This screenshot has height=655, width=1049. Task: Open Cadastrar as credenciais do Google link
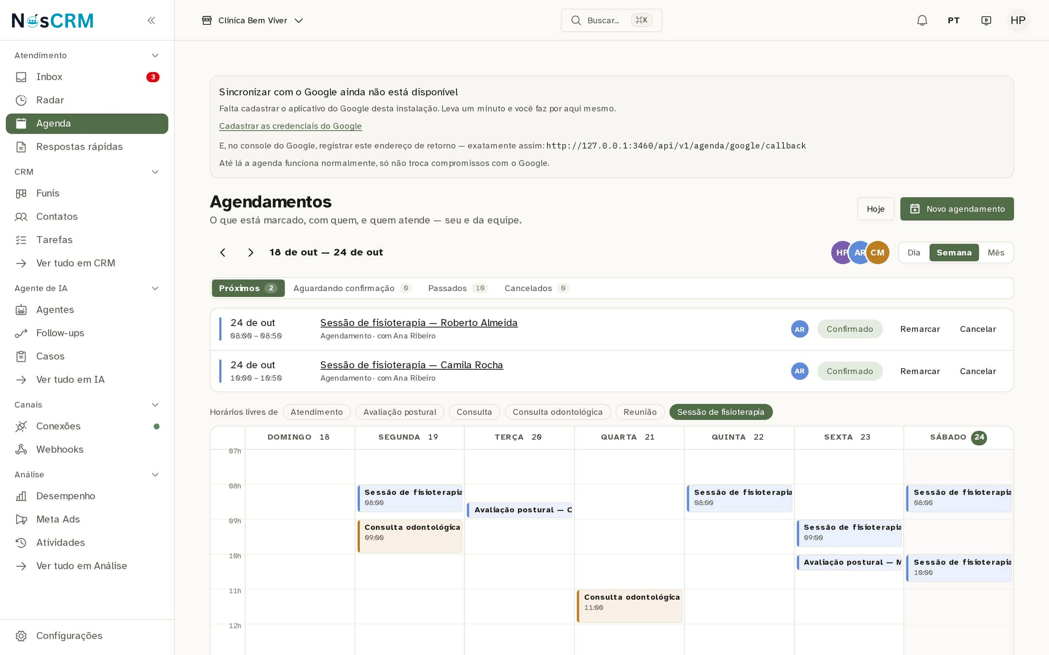(x=290, y=126)
